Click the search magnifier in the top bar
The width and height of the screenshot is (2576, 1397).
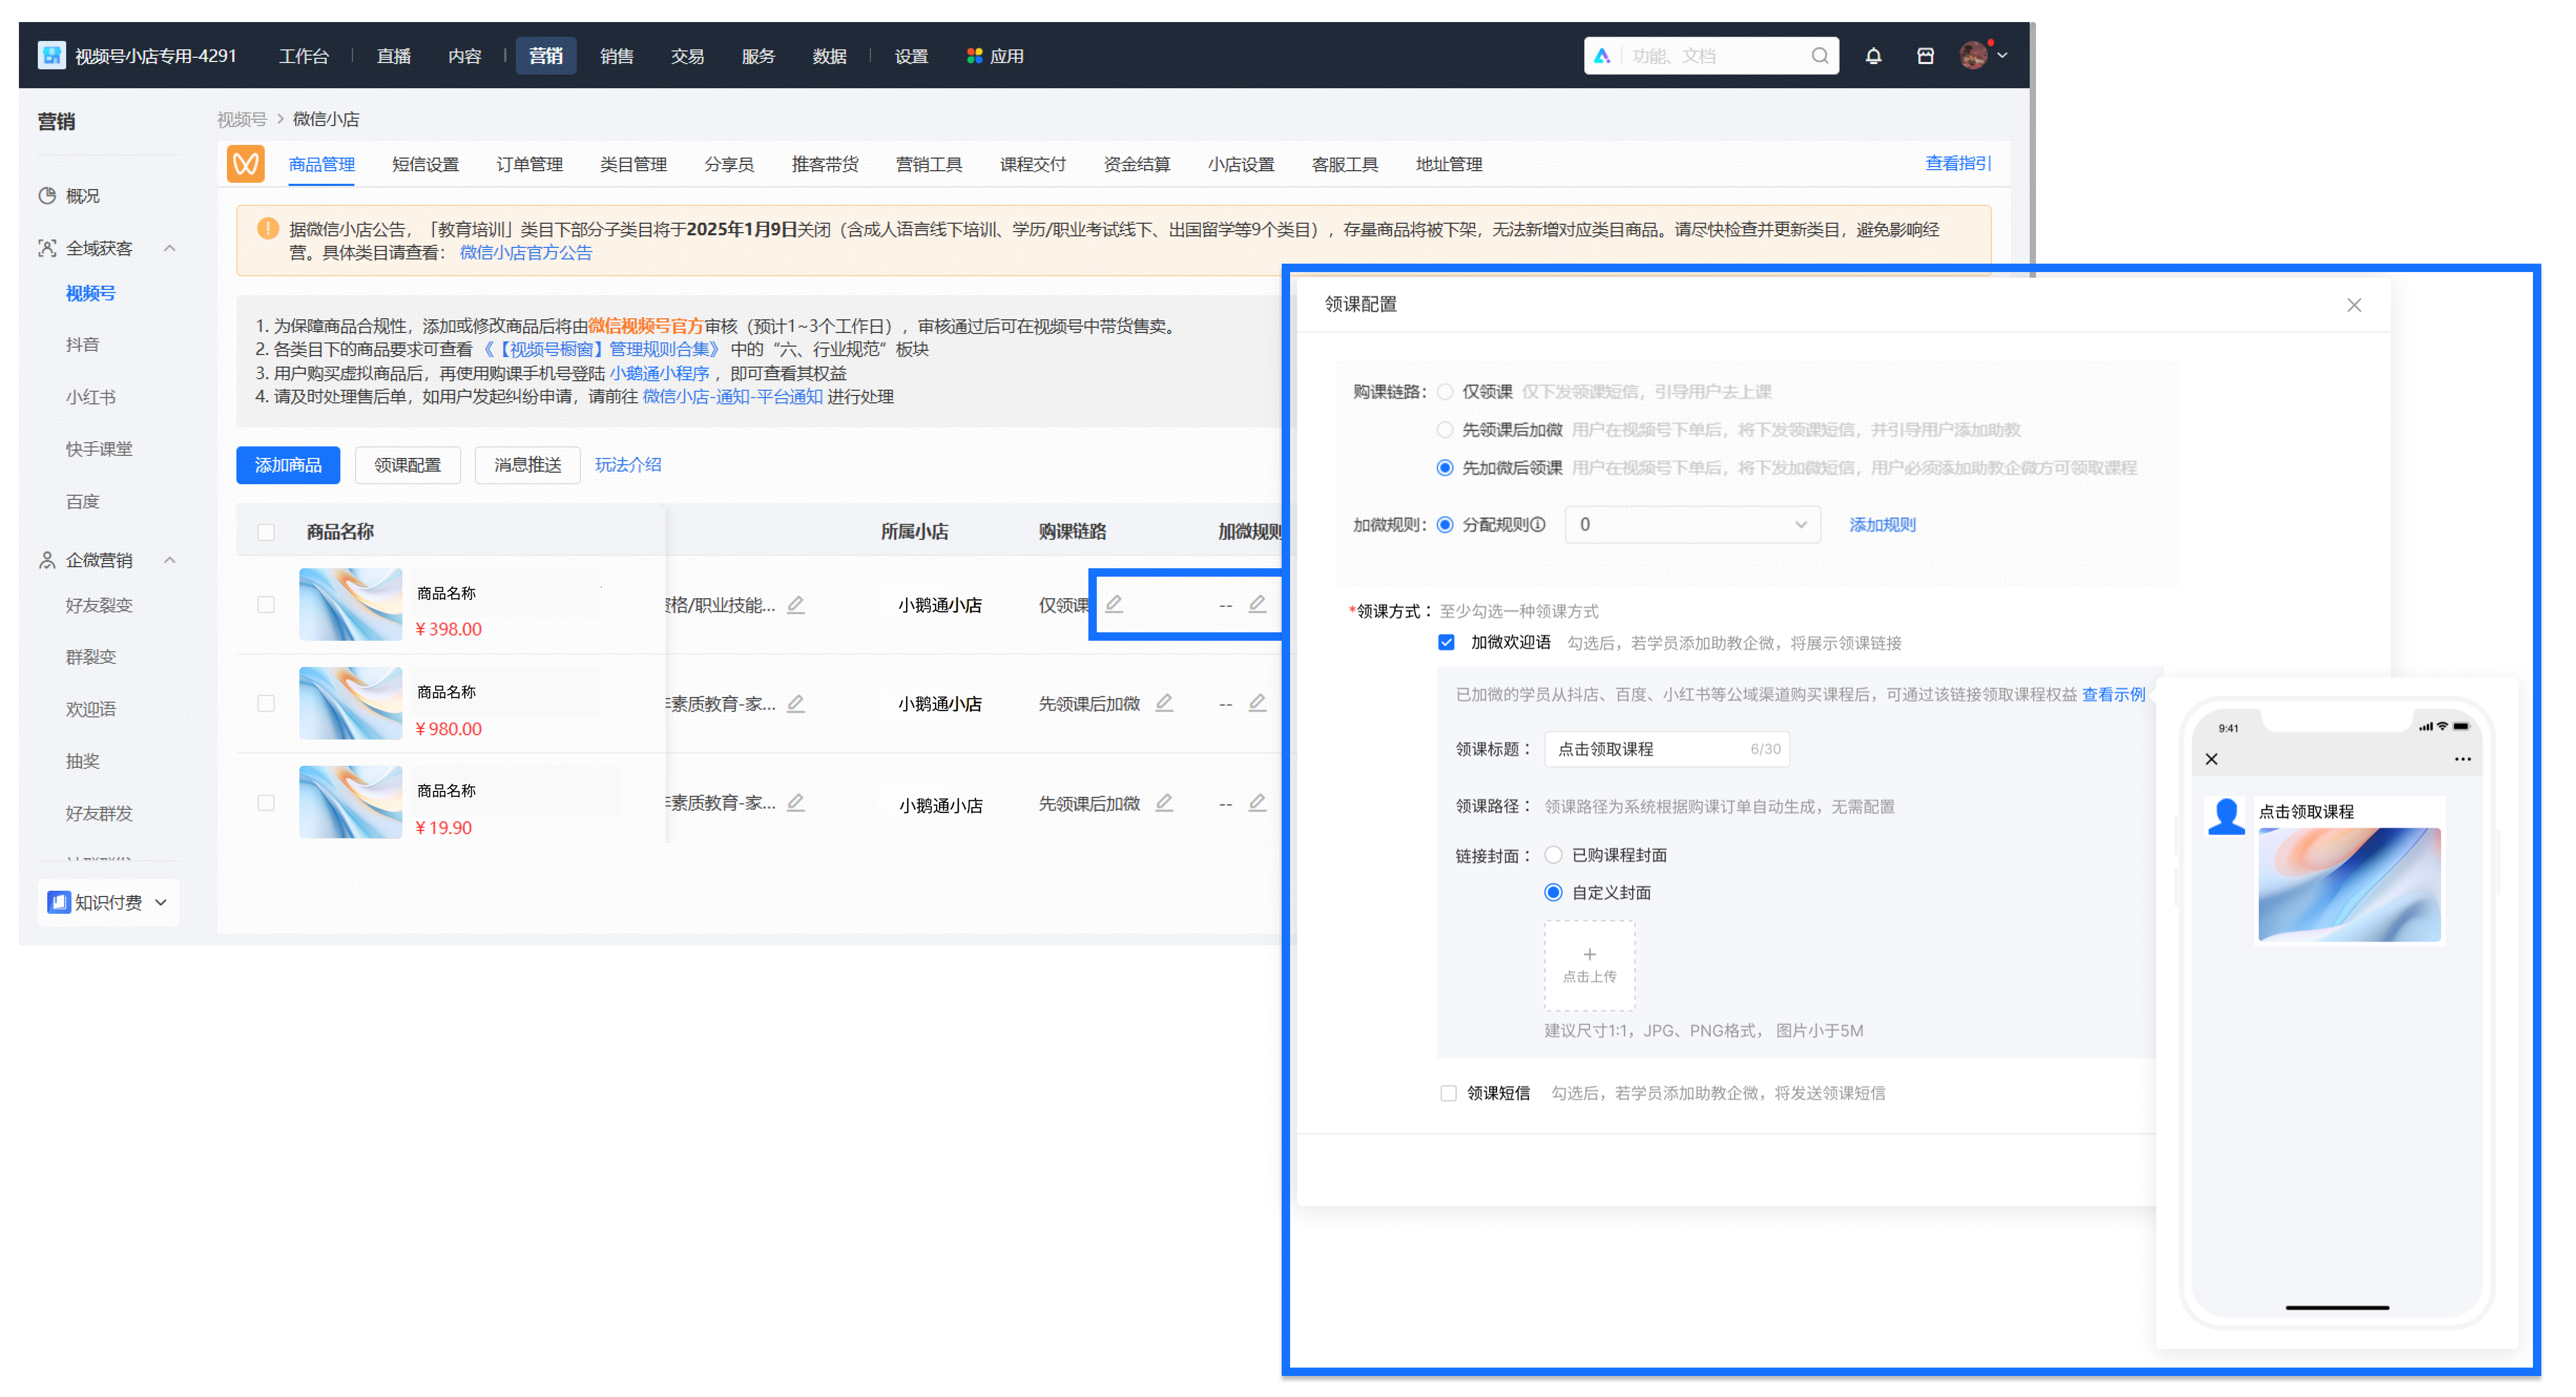pyautogui.click(x=1820, y=55)
